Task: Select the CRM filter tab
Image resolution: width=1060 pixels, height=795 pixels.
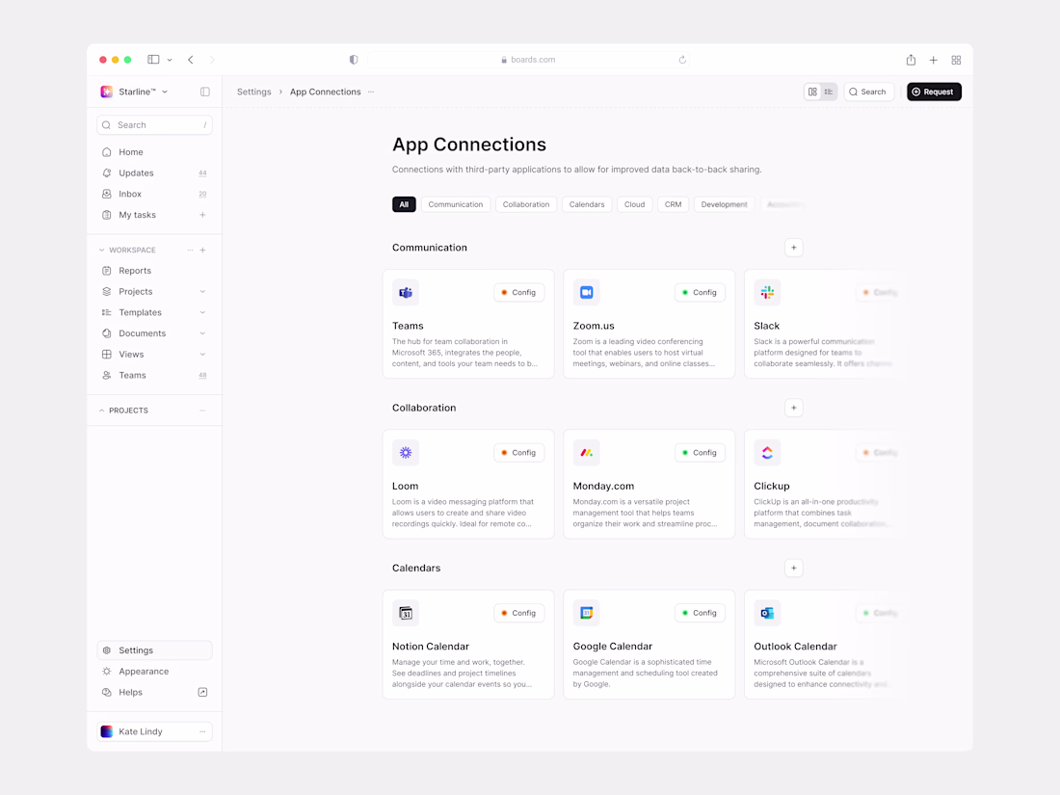Action: [674, 205]
